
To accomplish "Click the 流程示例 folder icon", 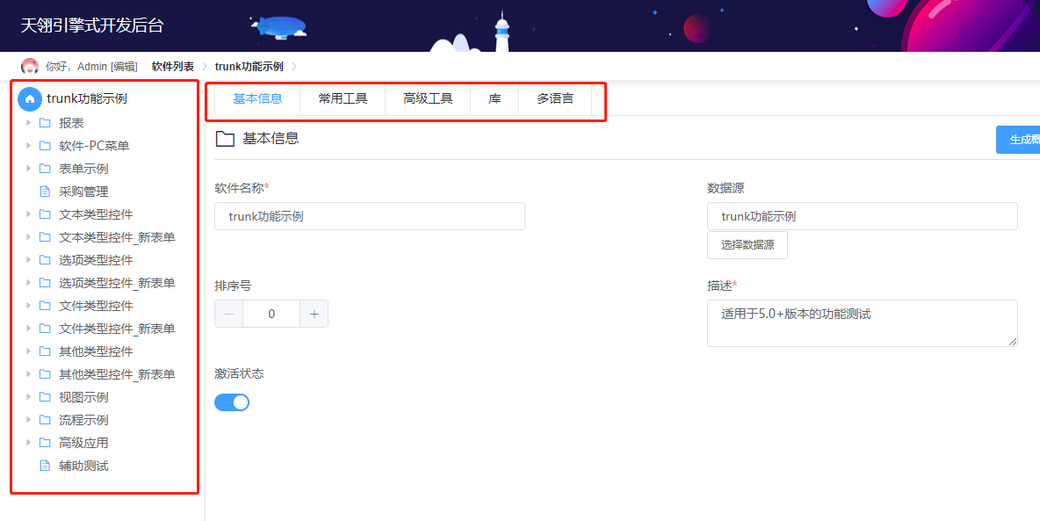I will click(x=44, y=419).
